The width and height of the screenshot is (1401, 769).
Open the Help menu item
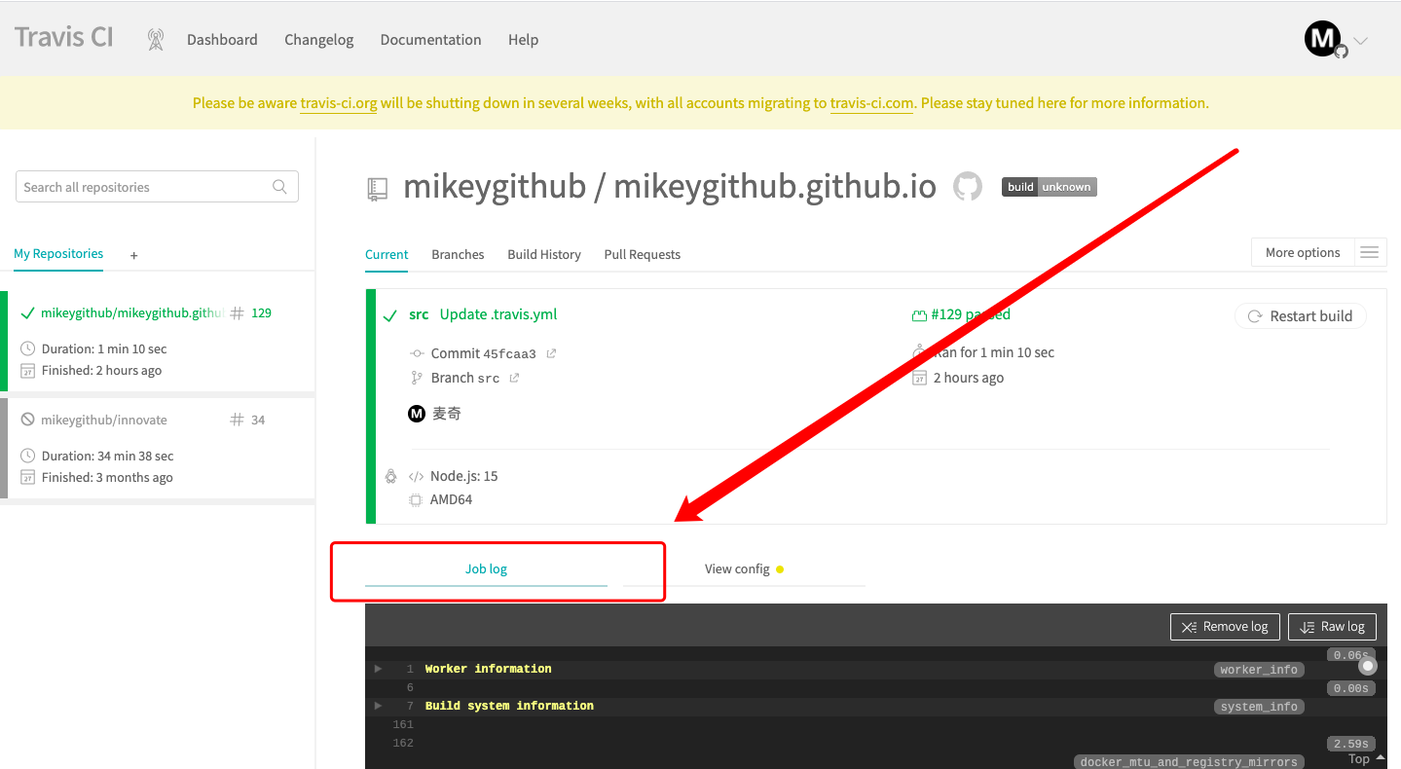[x=523, y=40]
